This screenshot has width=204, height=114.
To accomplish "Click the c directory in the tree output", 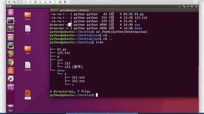I will coord(73,85).
